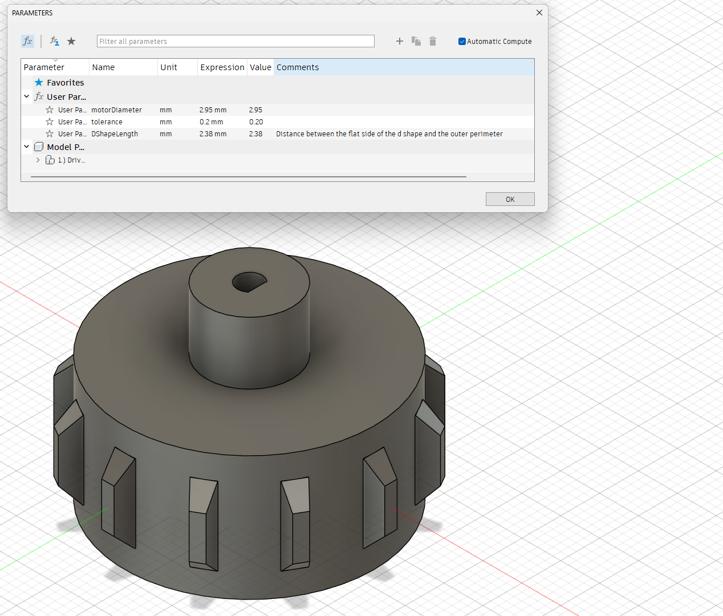Click the duplicate parameter icon
723x616 pixels.
pos(416,41)
